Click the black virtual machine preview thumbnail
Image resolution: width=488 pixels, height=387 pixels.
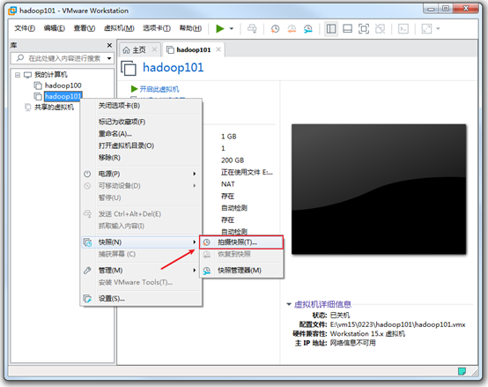point(379,190)
